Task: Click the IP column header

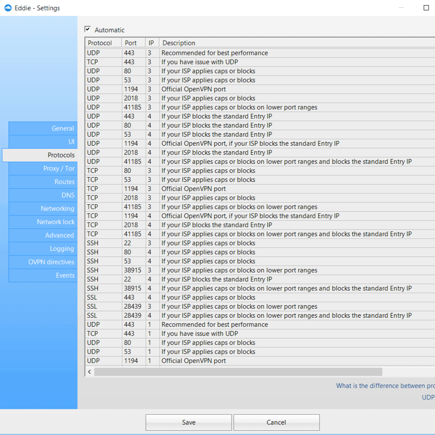Action: [152, 43]
